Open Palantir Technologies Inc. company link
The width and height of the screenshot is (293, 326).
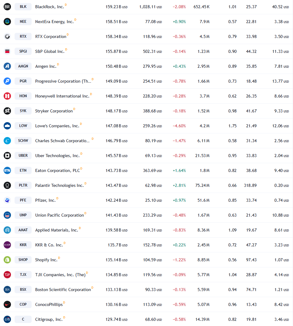[60, 185]
